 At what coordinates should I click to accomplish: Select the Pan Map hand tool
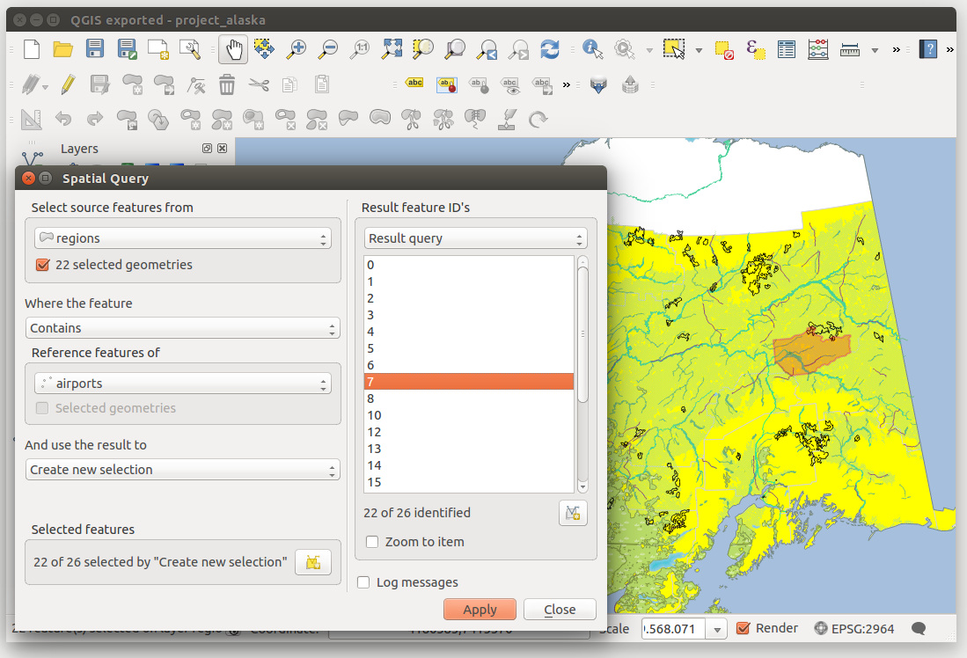tap(233, 49)
